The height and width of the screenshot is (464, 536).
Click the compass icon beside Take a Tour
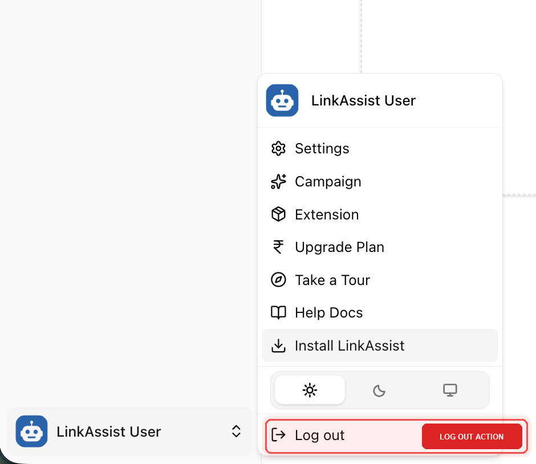click(278, 280)
